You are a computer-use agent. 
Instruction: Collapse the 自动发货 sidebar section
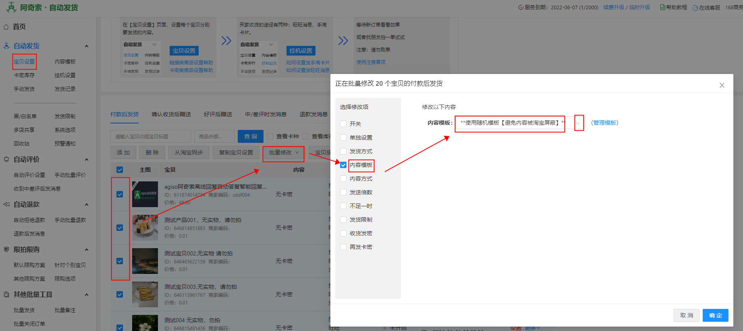[x=87, y=46]
